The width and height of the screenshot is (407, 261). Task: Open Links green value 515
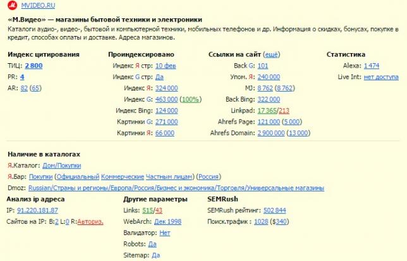click(147, 210)
